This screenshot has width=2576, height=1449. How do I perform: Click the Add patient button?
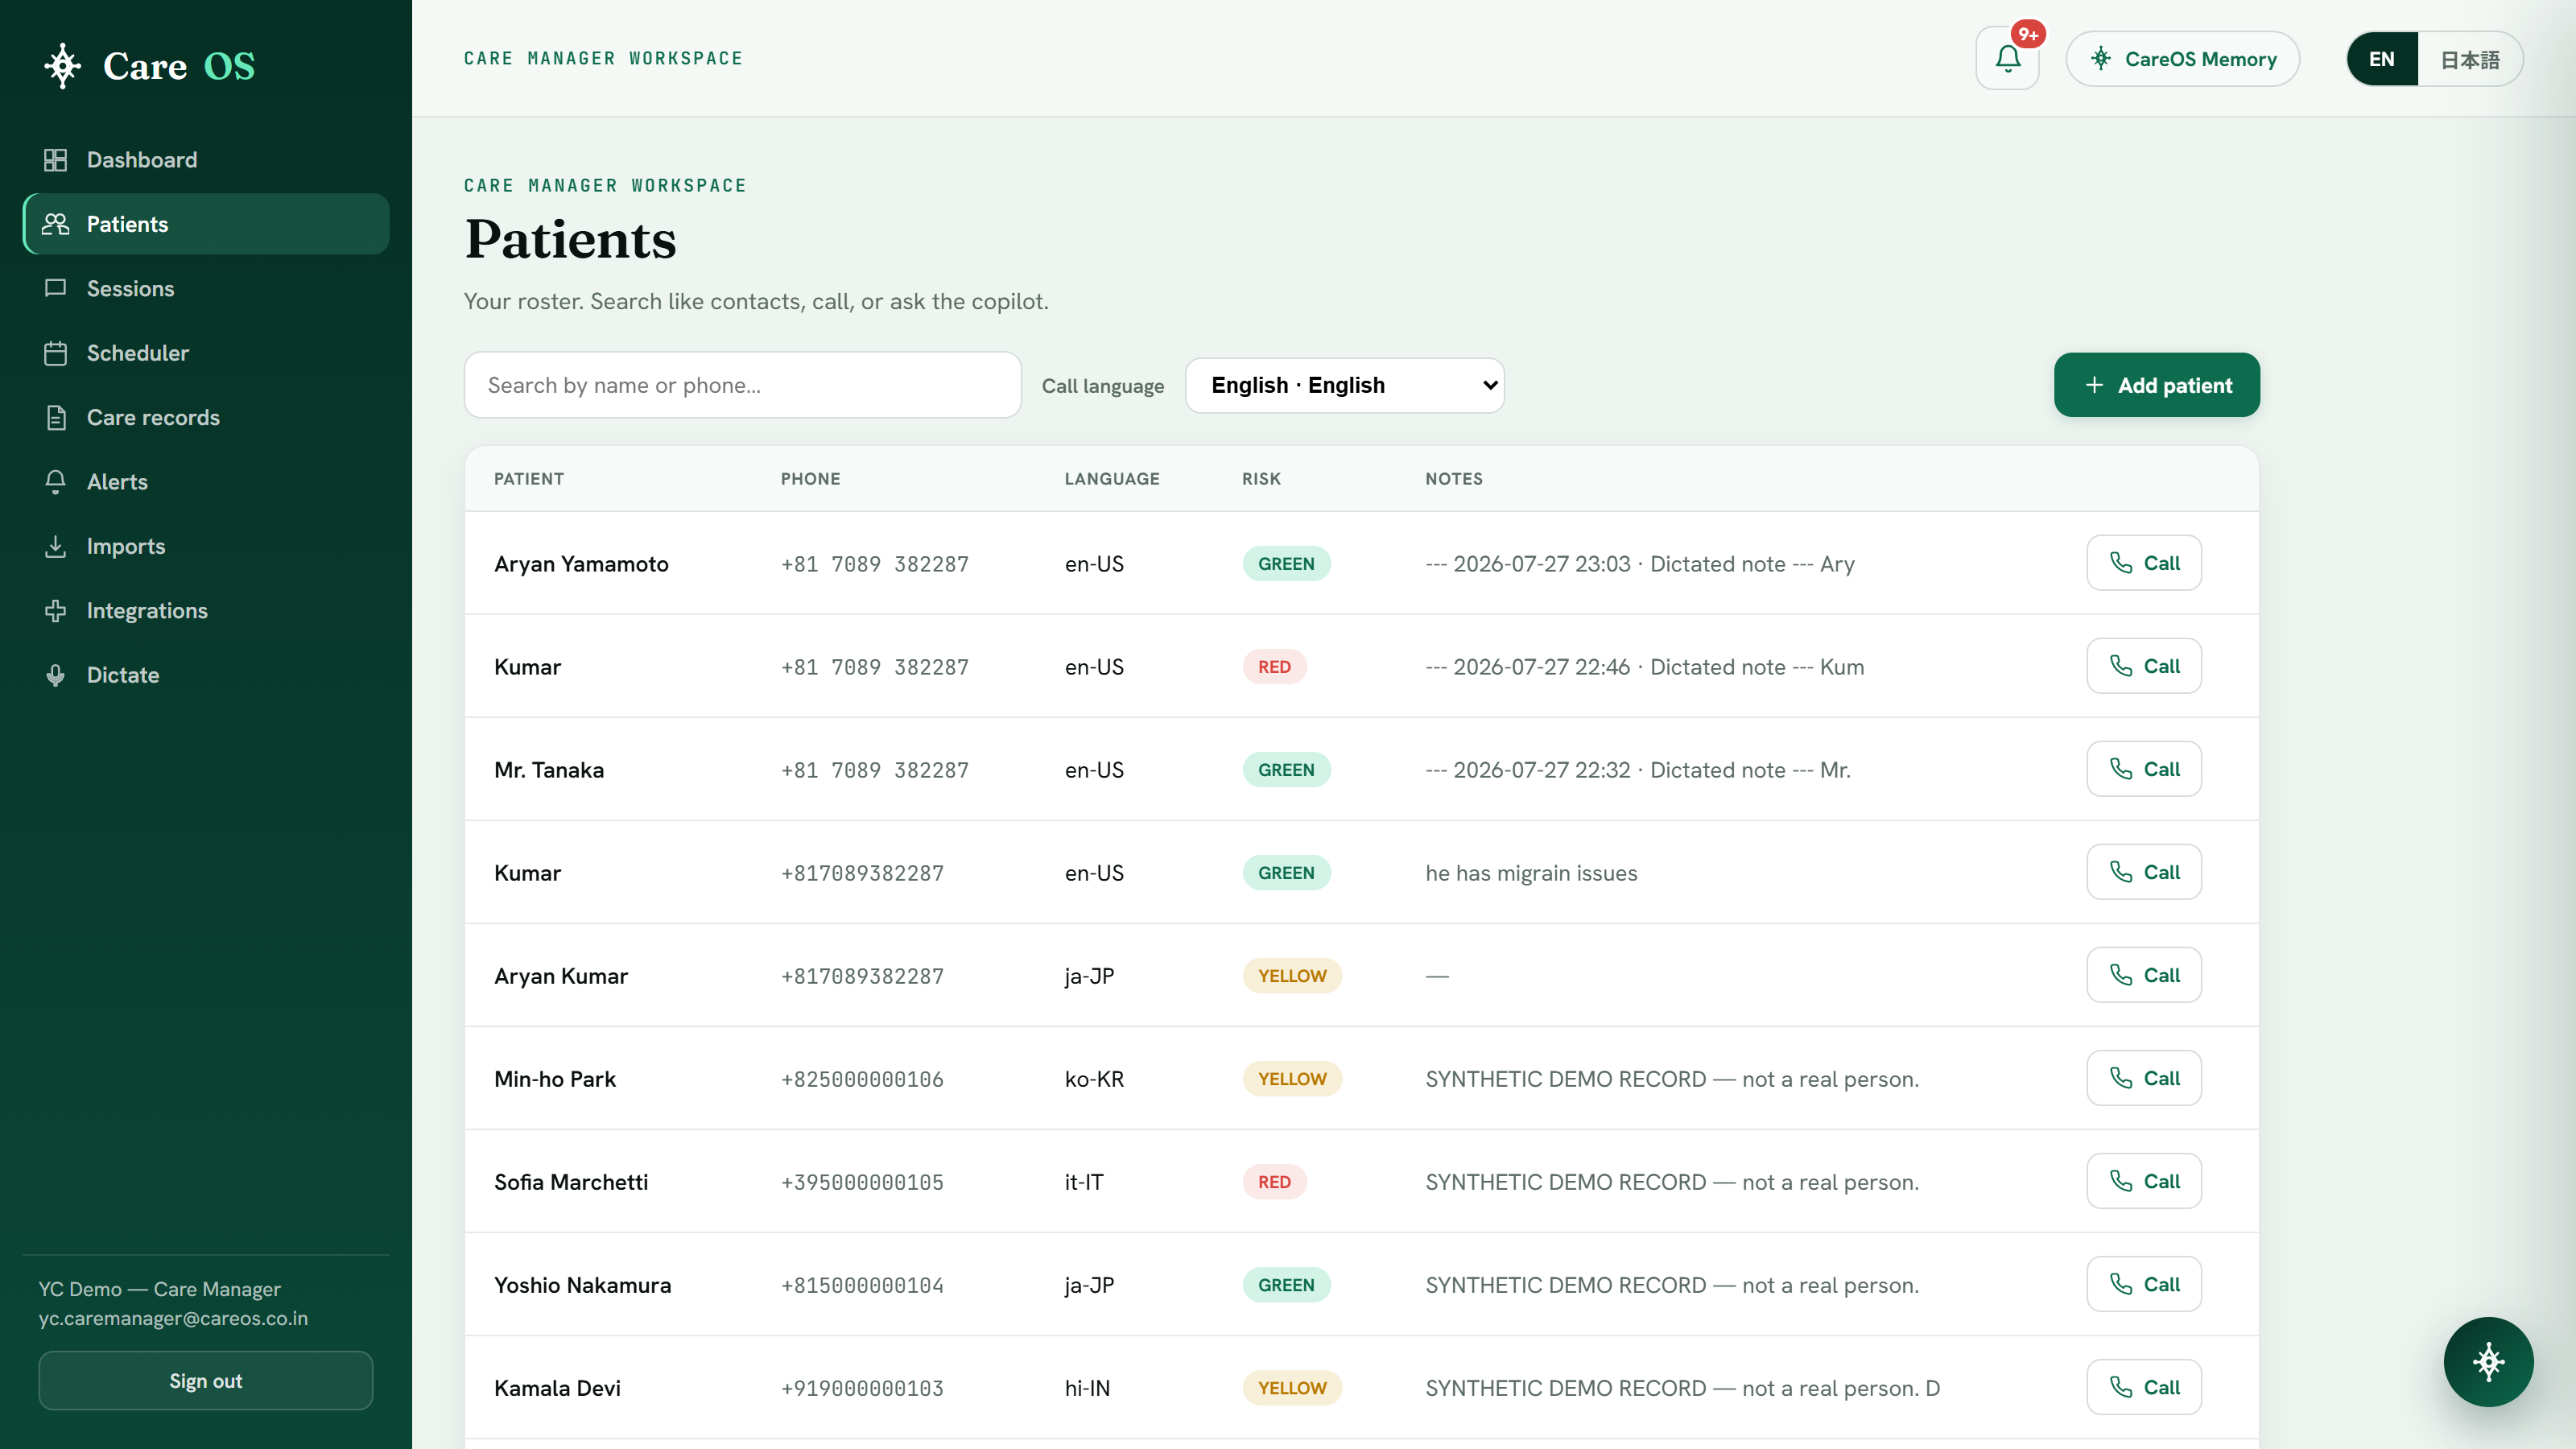(x=2157, y=385)
